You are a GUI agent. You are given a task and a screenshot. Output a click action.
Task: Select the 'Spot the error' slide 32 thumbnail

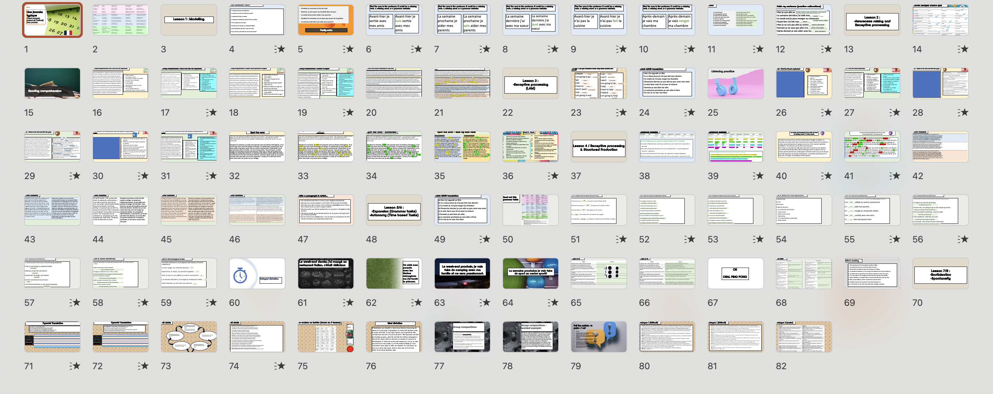point(257,147)
